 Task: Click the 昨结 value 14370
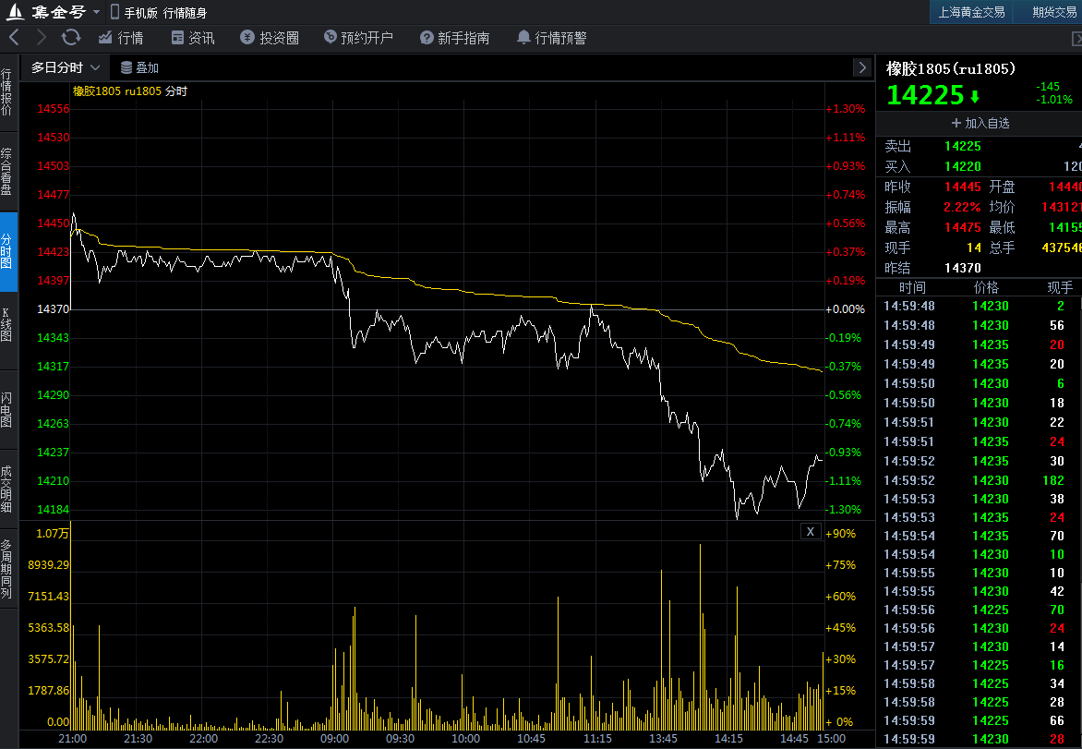click(x=962, y=268)
